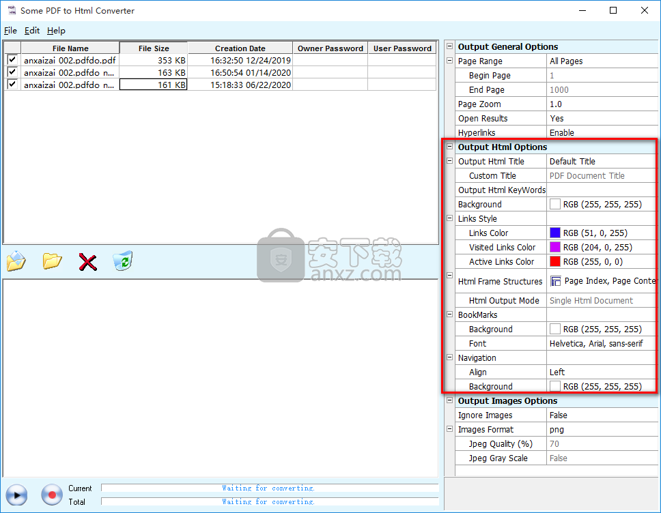
Task: Uncheck anxaizai 002.pdfdo.pdf file checkbox
Action: (12, 60)
